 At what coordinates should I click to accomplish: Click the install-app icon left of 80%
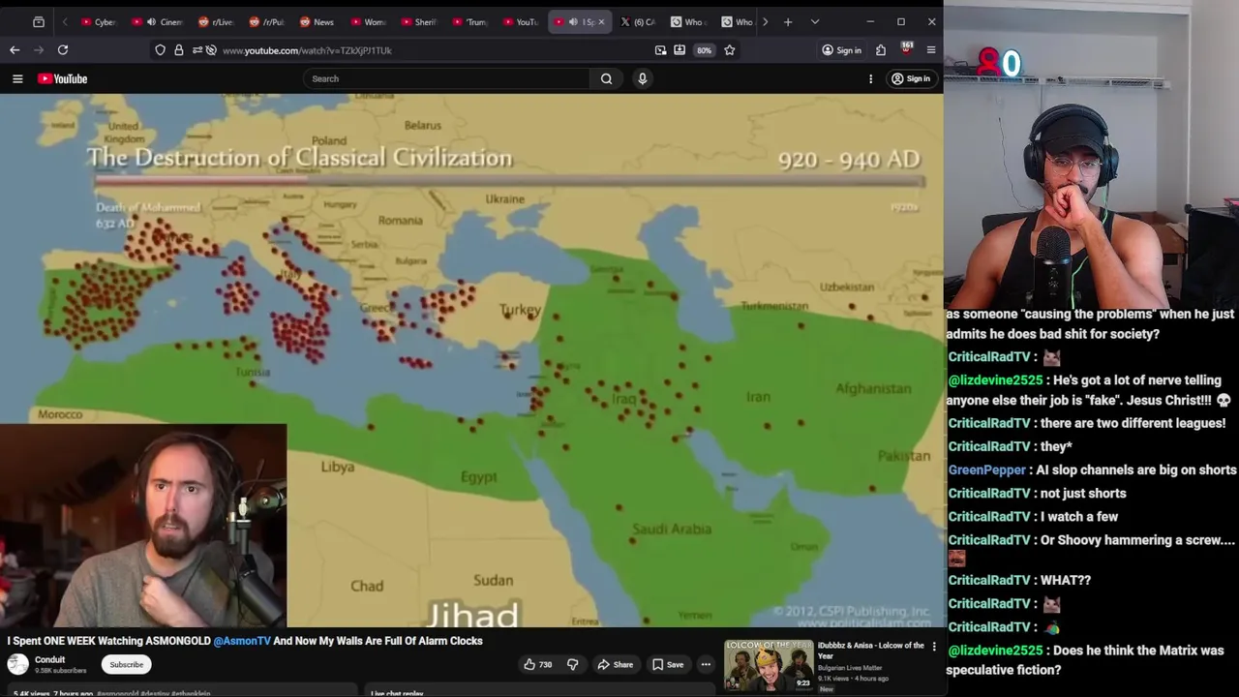coord(680,49)
